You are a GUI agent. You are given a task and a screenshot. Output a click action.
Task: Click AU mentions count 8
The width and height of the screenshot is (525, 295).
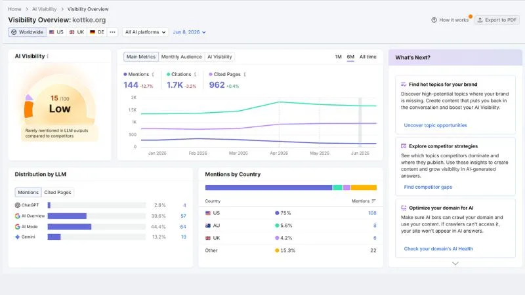(375, 226)
